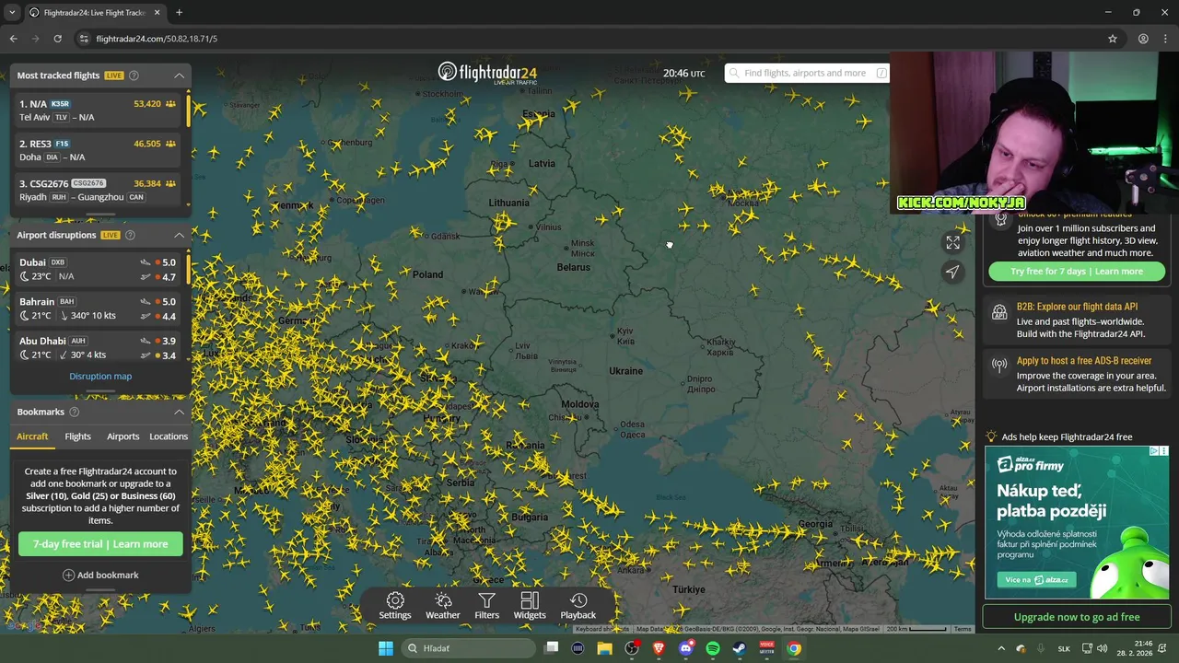Click the Find flights search field
The image size is (1179, 663).
pyautogui.click(x=806, y=73)
